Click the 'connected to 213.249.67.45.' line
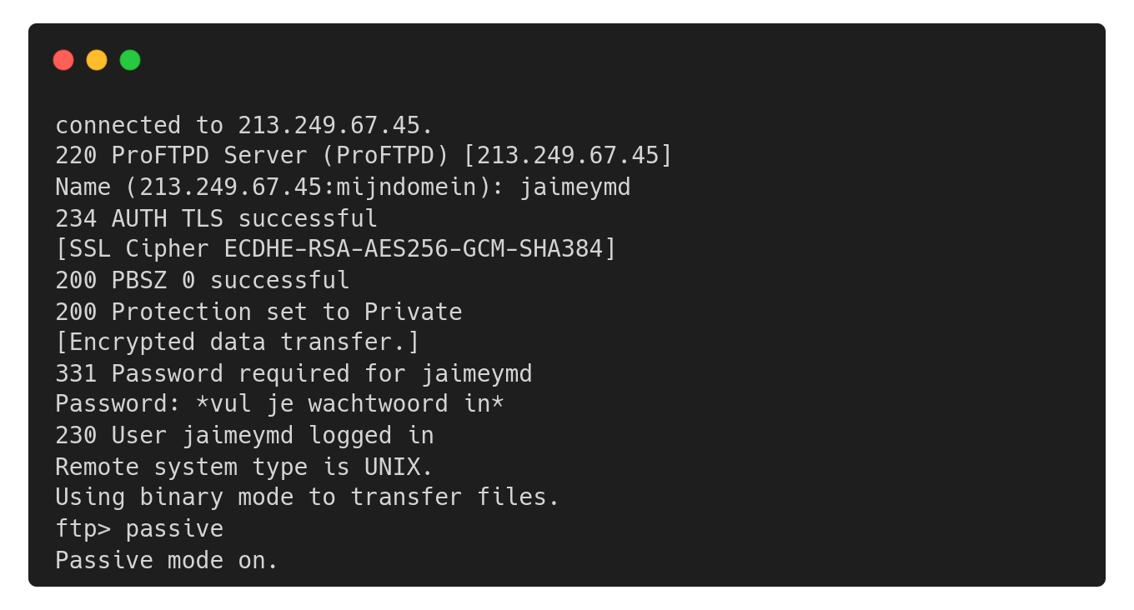The height and width of the screenshot is (610, 1134). [x=244, y=125]
